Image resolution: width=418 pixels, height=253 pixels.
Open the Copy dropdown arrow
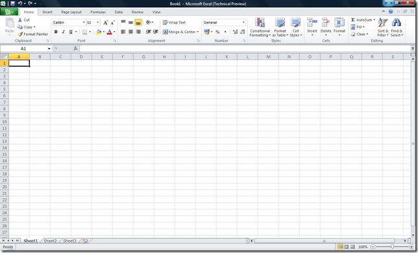click(34, 27)
